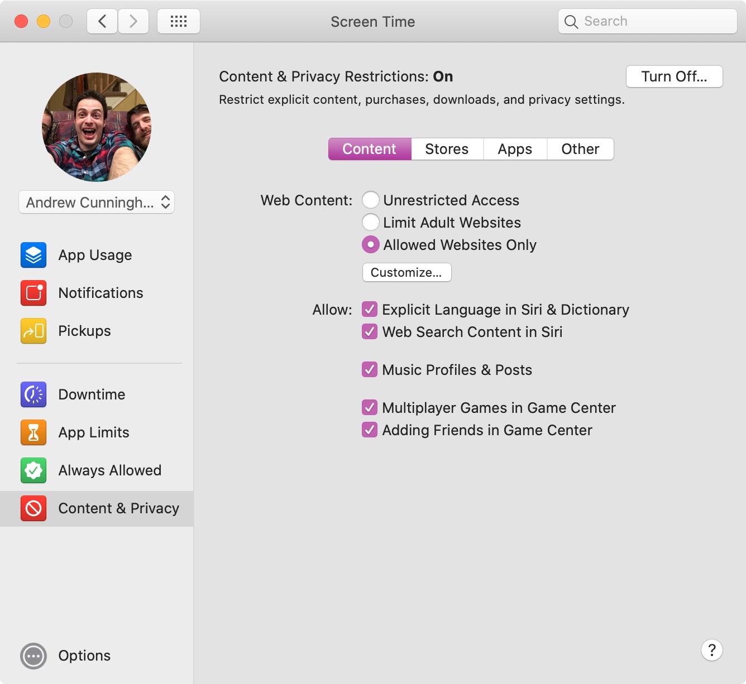Uncheck Music Profiles & Posts
Viewport: 746px width, 684px height.
tap(370, 369)
